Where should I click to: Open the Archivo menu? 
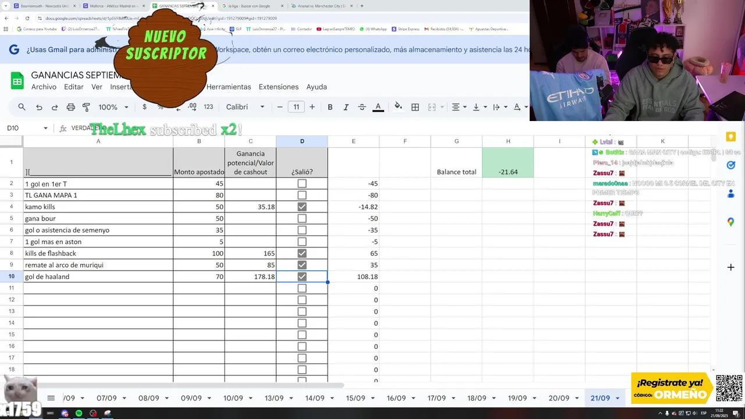(x=44, y=87)
